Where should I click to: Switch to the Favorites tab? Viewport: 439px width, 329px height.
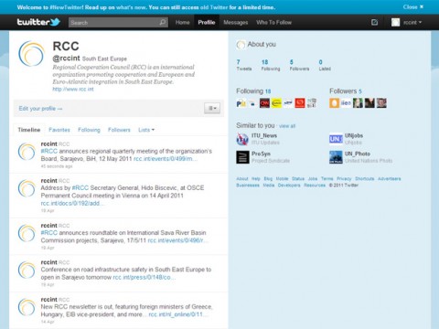(x=59, y=130)
